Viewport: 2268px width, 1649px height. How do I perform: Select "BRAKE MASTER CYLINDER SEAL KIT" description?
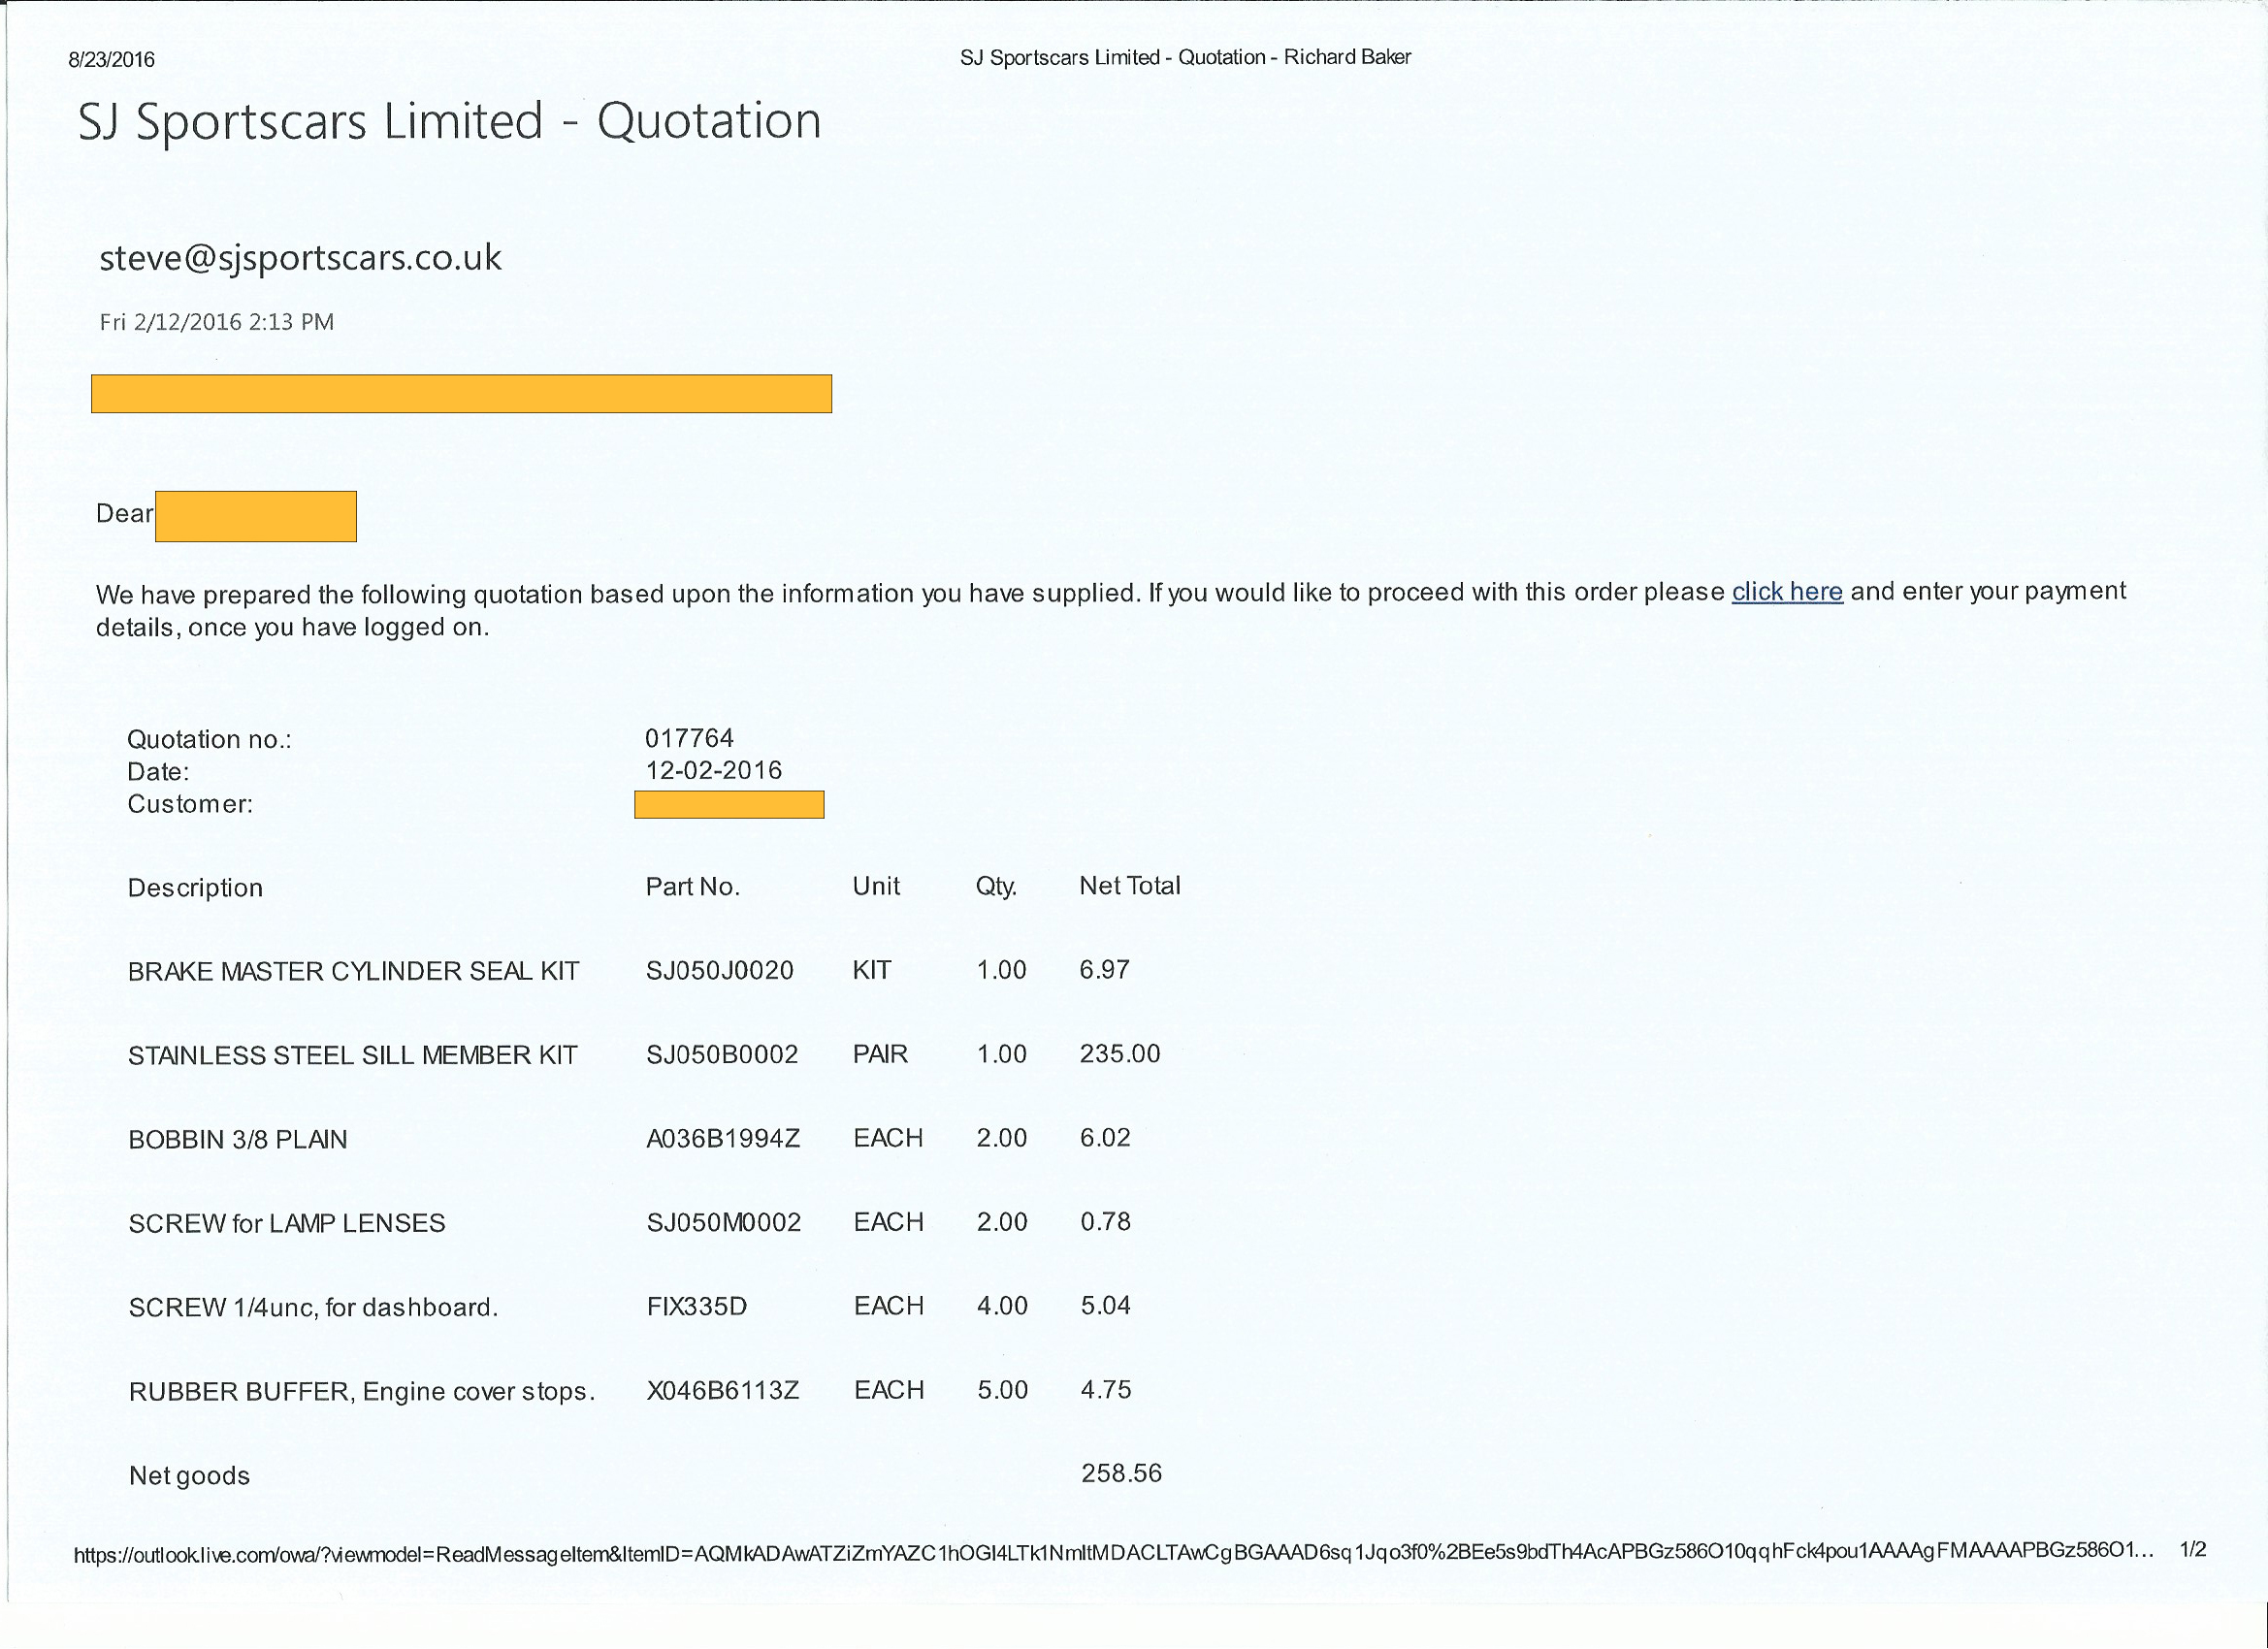pyautogui.click(x=354, y=971)
